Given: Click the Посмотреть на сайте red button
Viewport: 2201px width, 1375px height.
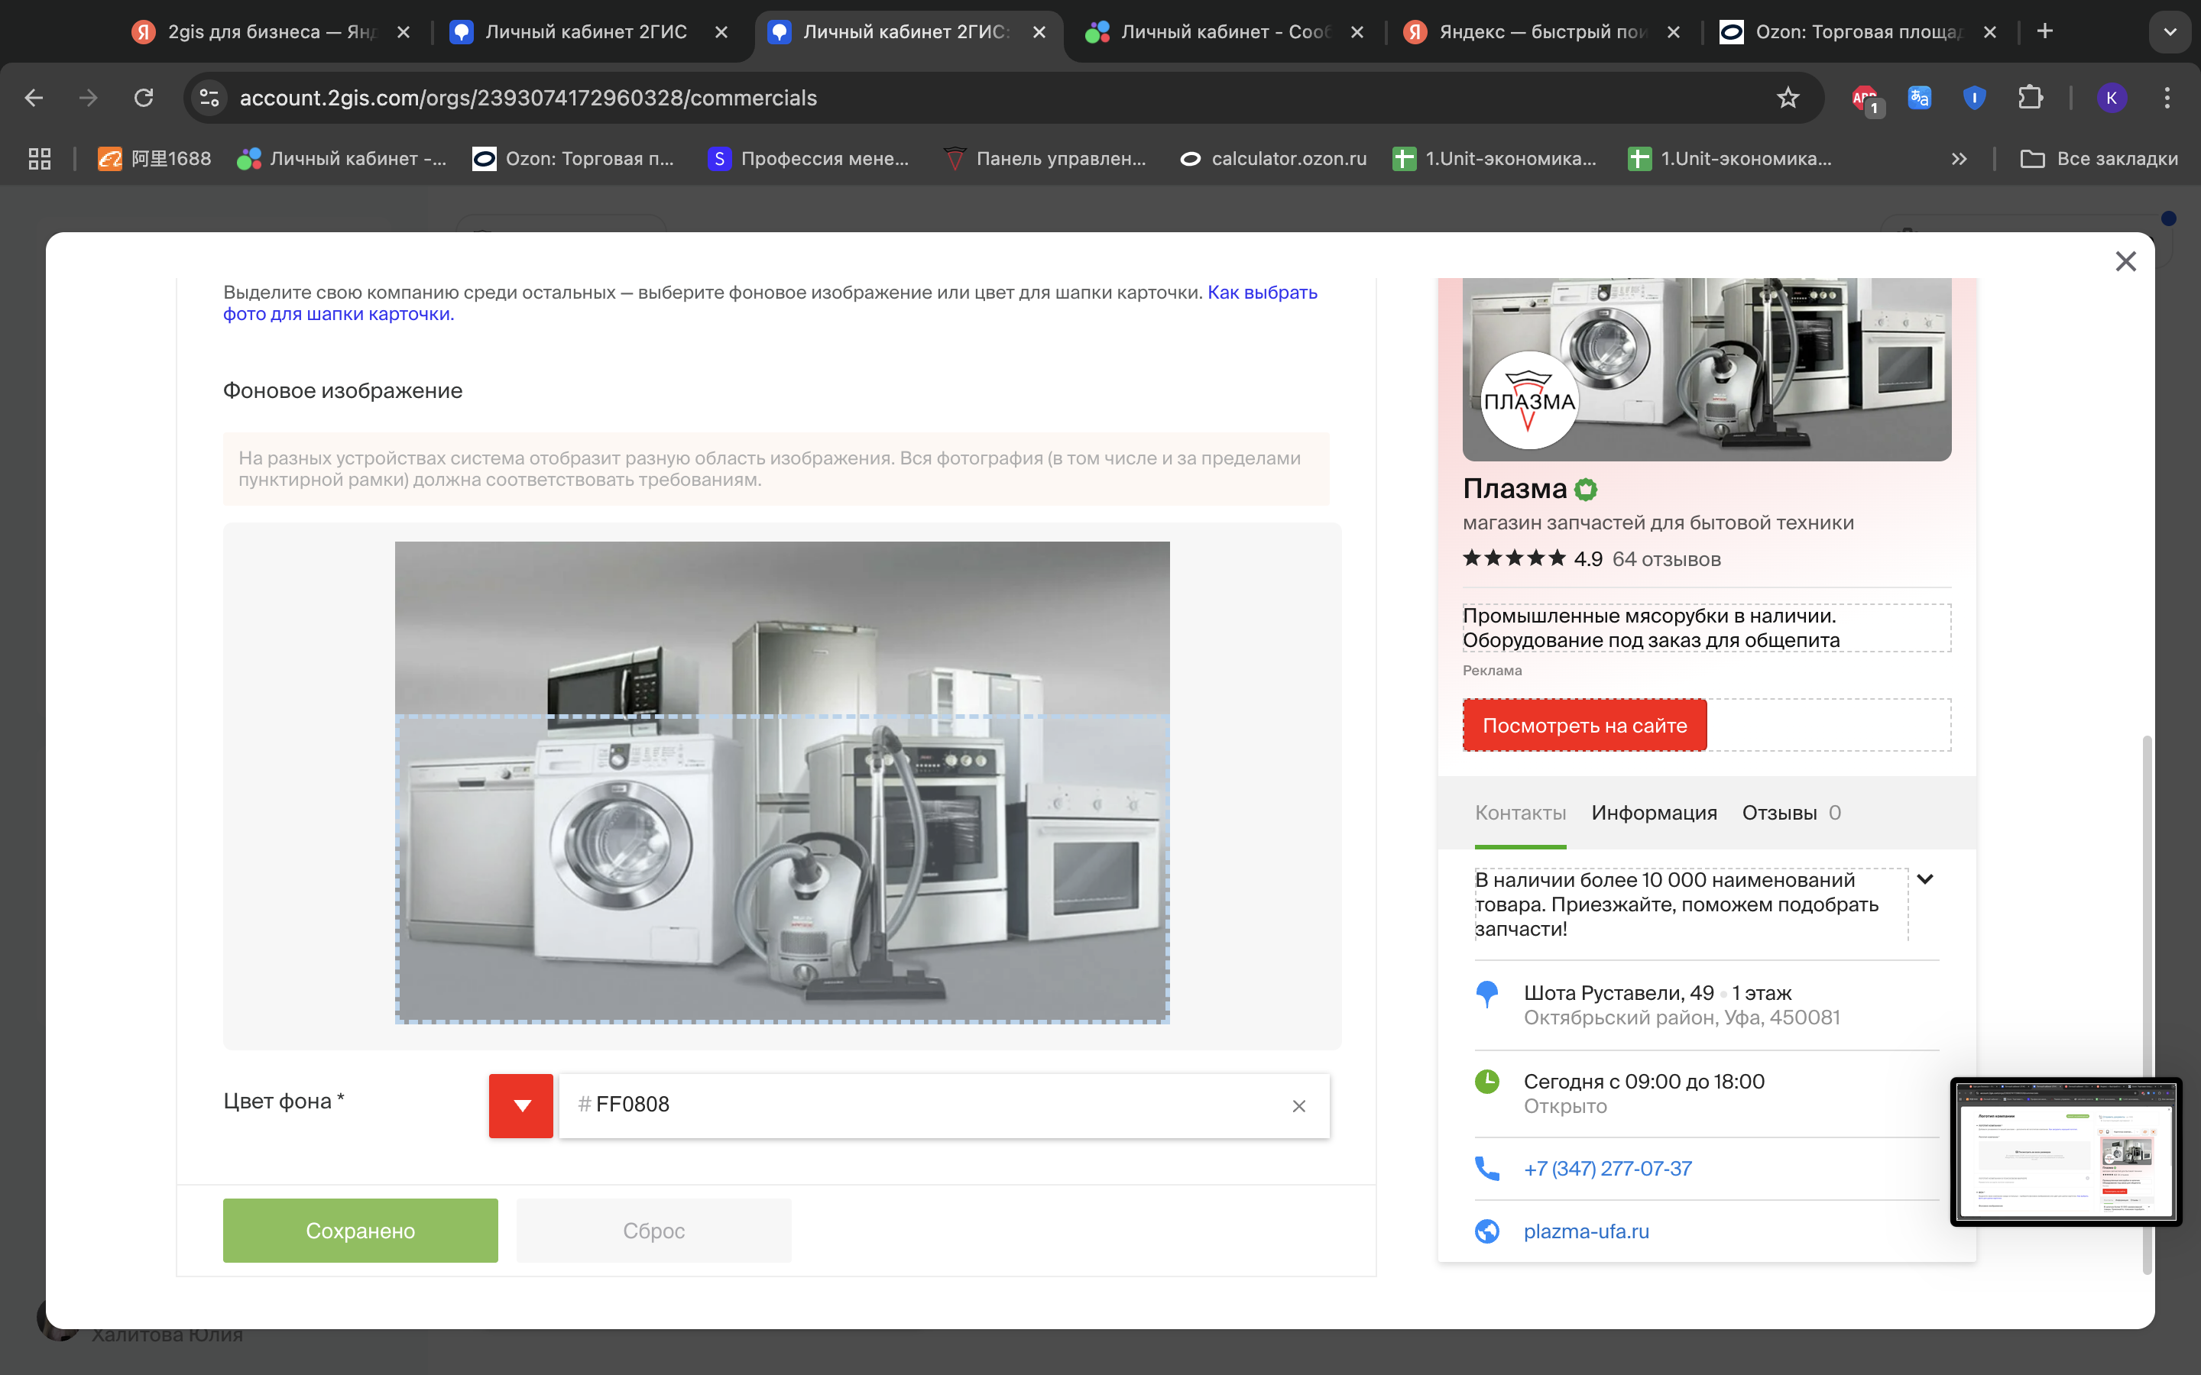Looking at the screenshot, I should point(1584,726).
